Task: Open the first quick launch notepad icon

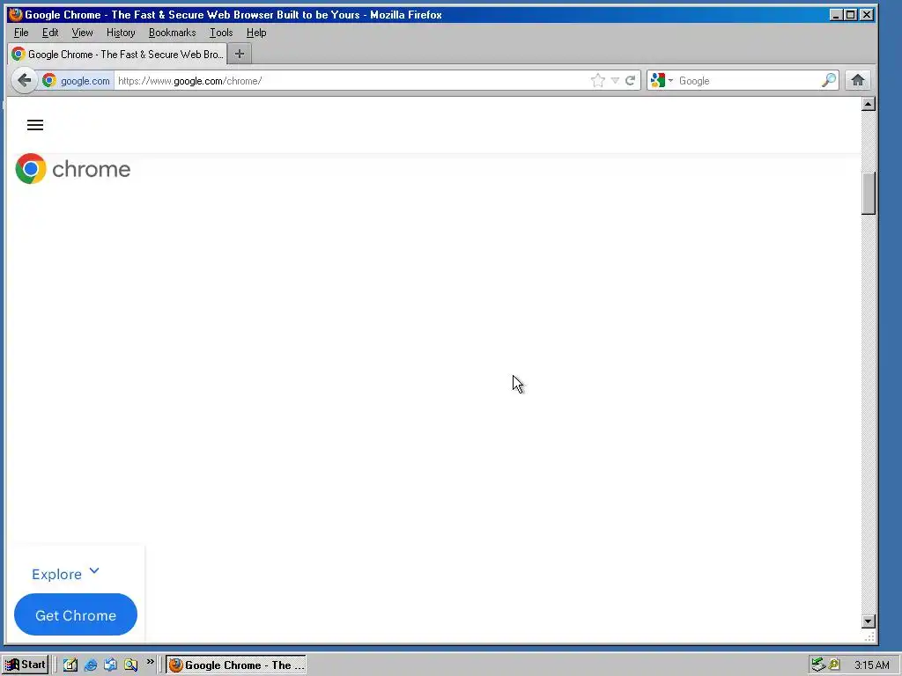Action: click(70, 665)
